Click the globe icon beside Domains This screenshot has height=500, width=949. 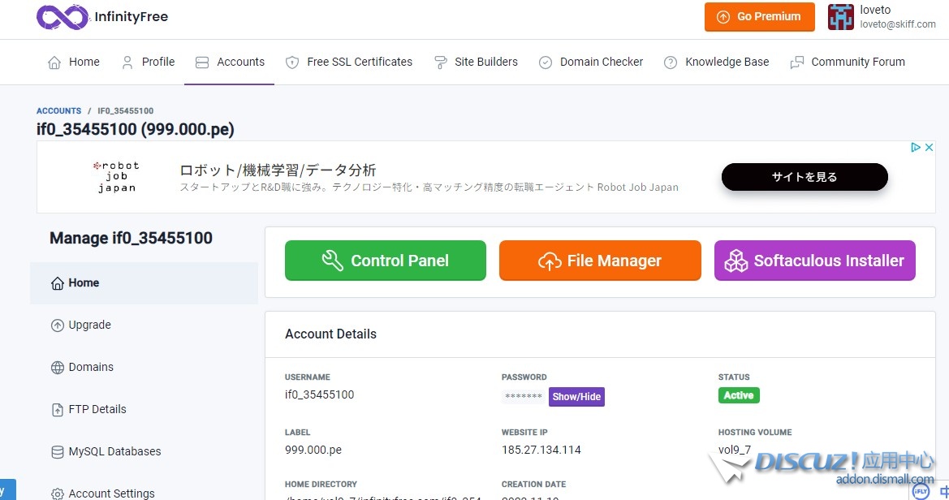pyautogui.click(x=58, y=368)
